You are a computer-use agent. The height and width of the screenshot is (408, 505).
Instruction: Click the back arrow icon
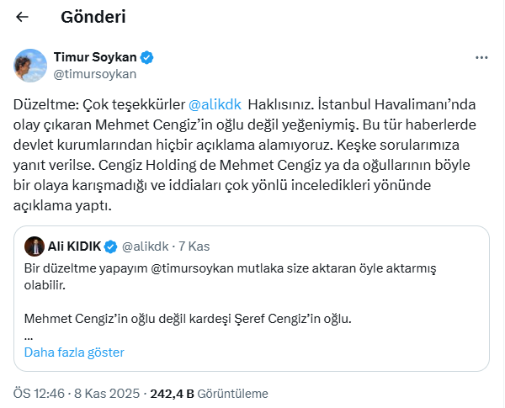[23, 18]
